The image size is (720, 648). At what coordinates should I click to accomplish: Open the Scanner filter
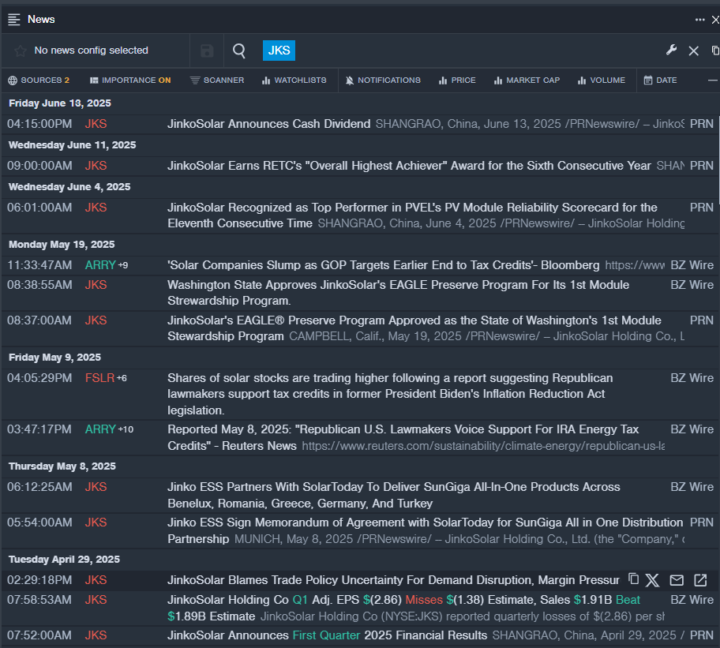coord(217,81)
